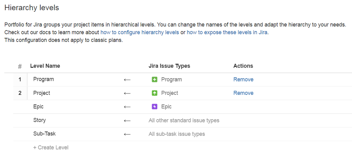Remove the Program hierarchy level

(x=243, y=79)
